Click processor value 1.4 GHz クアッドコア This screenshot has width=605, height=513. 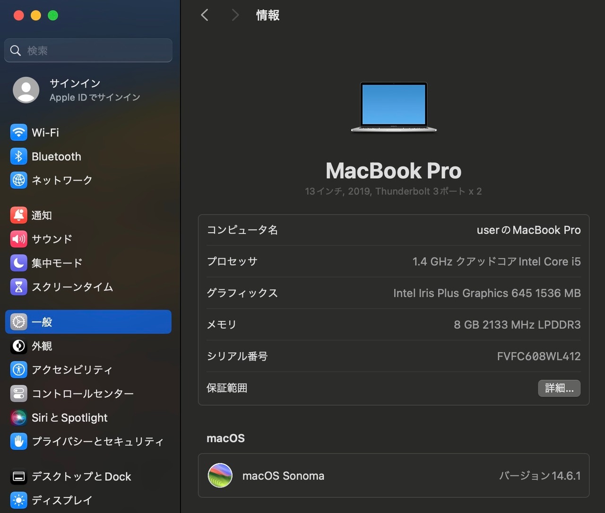(496, 261)
